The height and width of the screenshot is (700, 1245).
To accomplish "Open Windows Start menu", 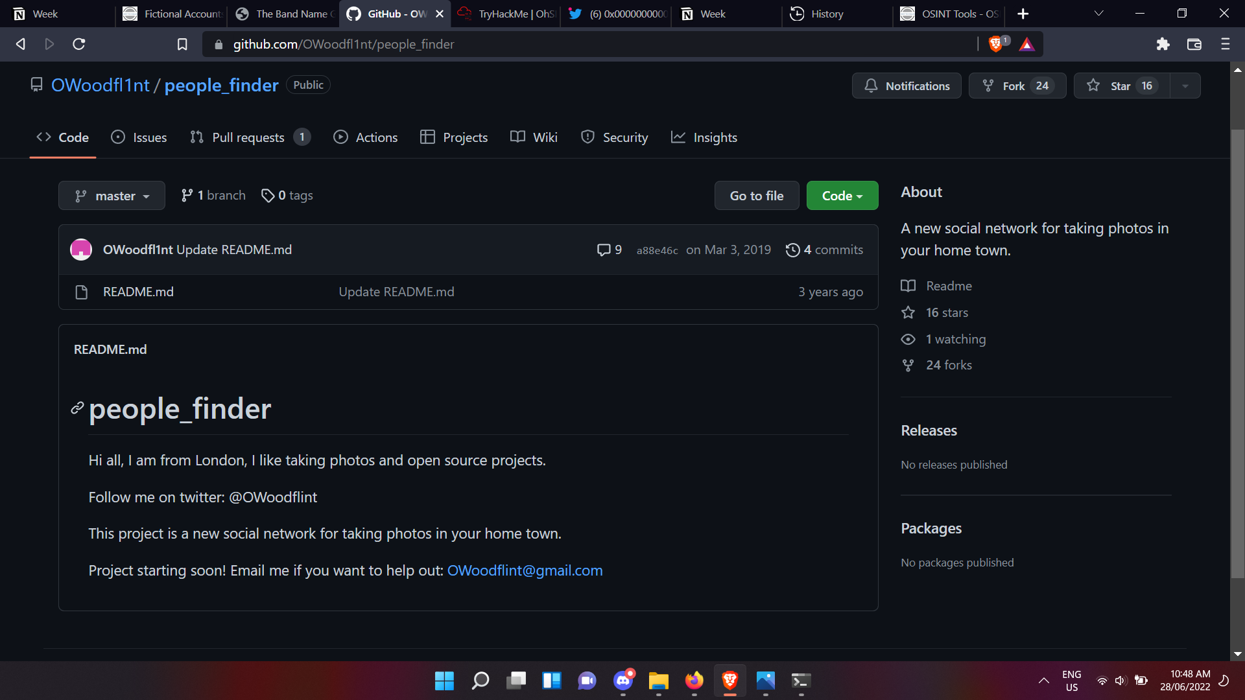I will 444,681.
